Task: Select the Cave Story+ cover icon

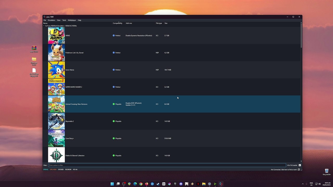Action: click(56, 138)
